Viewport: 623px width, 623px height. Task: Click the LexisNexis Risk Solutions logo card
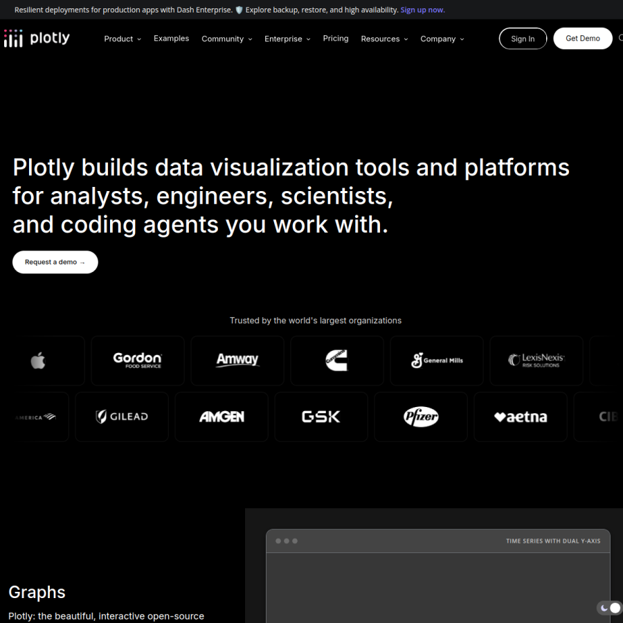(536, 361)
